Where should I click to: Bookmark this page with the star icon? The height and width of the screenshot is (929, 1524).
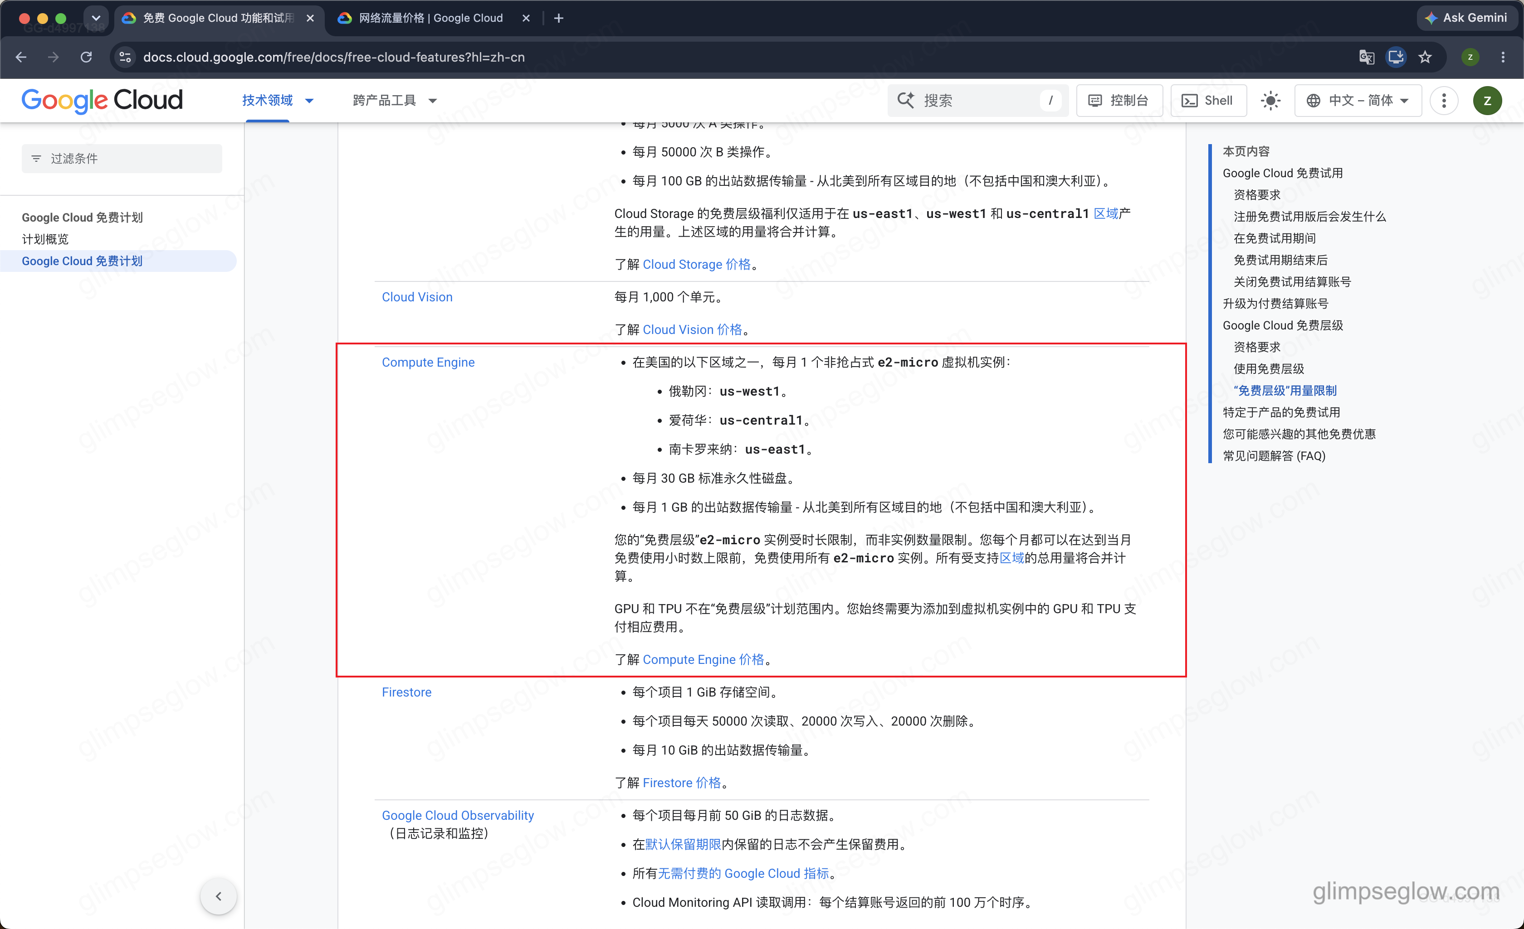coord(1426,57)
